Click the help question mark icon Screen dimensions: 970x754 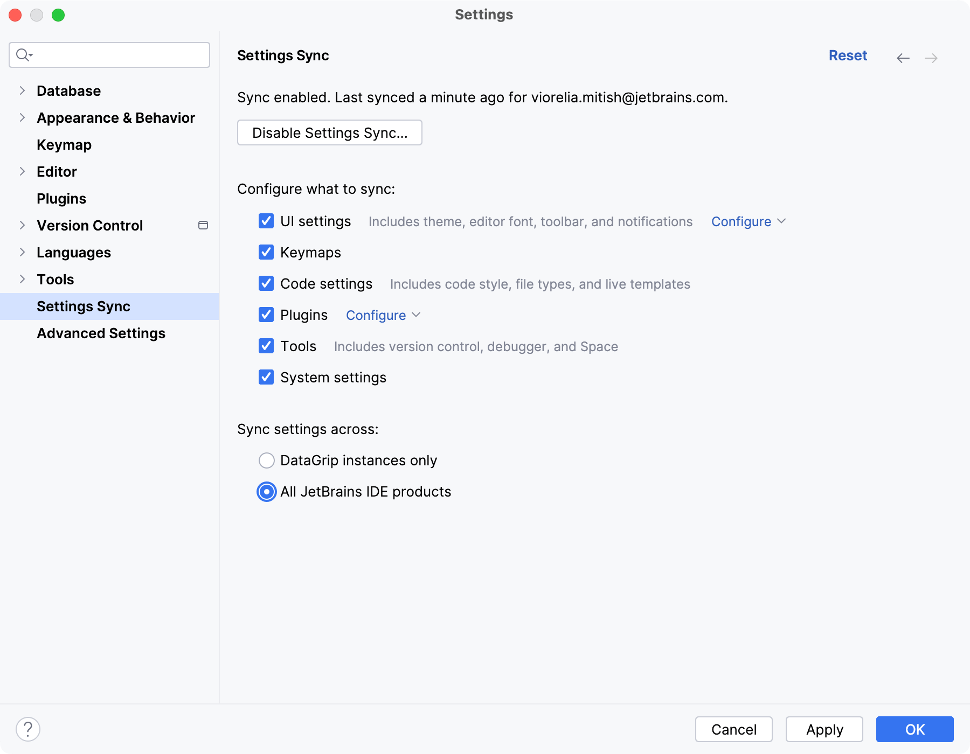[x=28, y=730]
